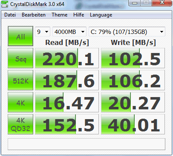Screen dimensions: 173x156
Task: Click the 512K read result 187.6
Action: (67, 80)
